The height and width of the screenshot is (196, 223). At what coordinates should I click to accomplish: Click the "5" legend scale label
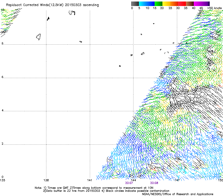139,8
